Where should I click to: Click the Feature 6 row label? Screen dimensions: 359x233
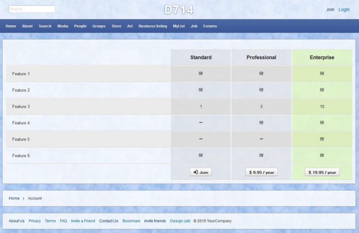21,156
